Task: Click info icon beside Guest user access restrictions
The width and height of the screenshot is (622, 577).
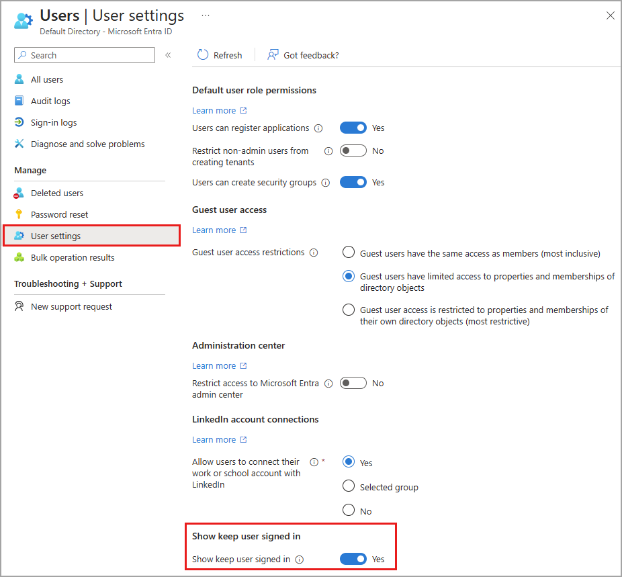Action: (x=314, y=253)
